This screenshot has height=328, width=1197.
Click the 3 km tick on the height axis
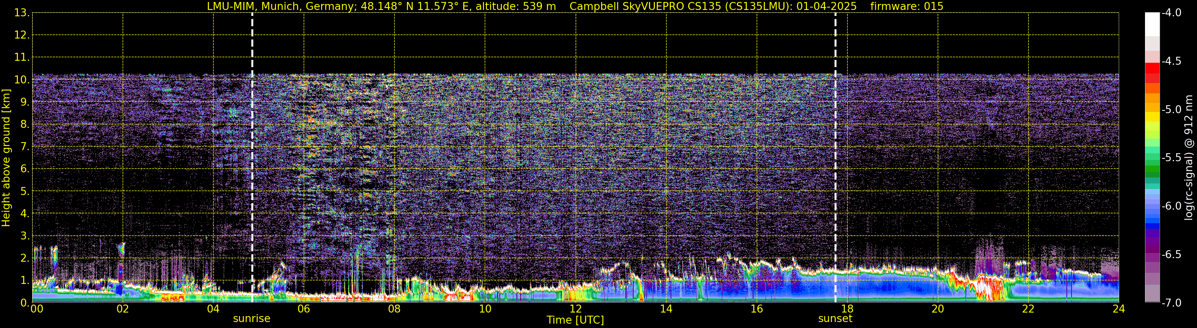(24, 235)
